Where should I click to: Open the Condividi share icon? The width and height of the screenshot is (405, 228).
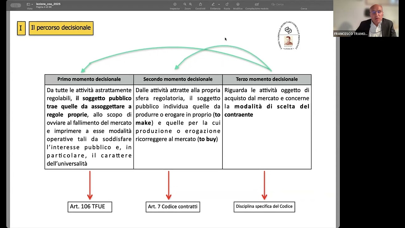tap(200, 4)
